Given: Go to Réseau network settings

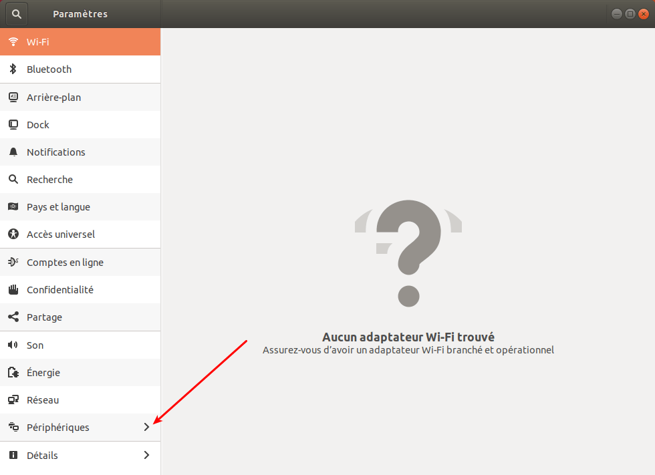Looking at the screenshot, I should click(x=43, y=400).
